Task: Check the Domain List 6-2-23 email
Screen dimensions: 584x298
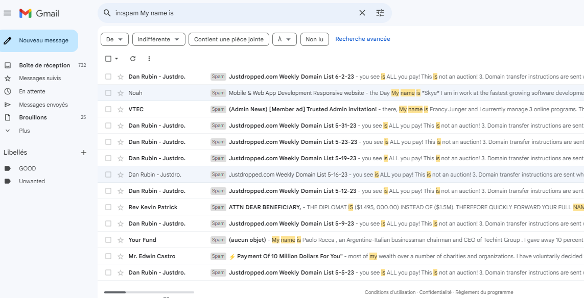Action: tap(108, 77)
